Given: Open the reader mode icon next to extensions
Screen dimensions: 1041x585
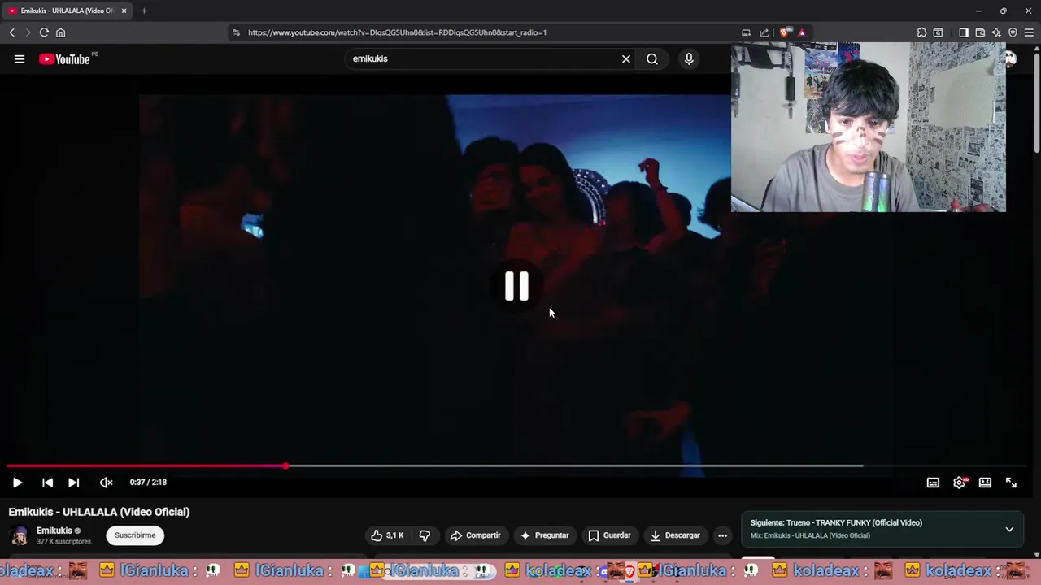Looking at the screenshot, I should pyautogui.click(x=938, y=32).
